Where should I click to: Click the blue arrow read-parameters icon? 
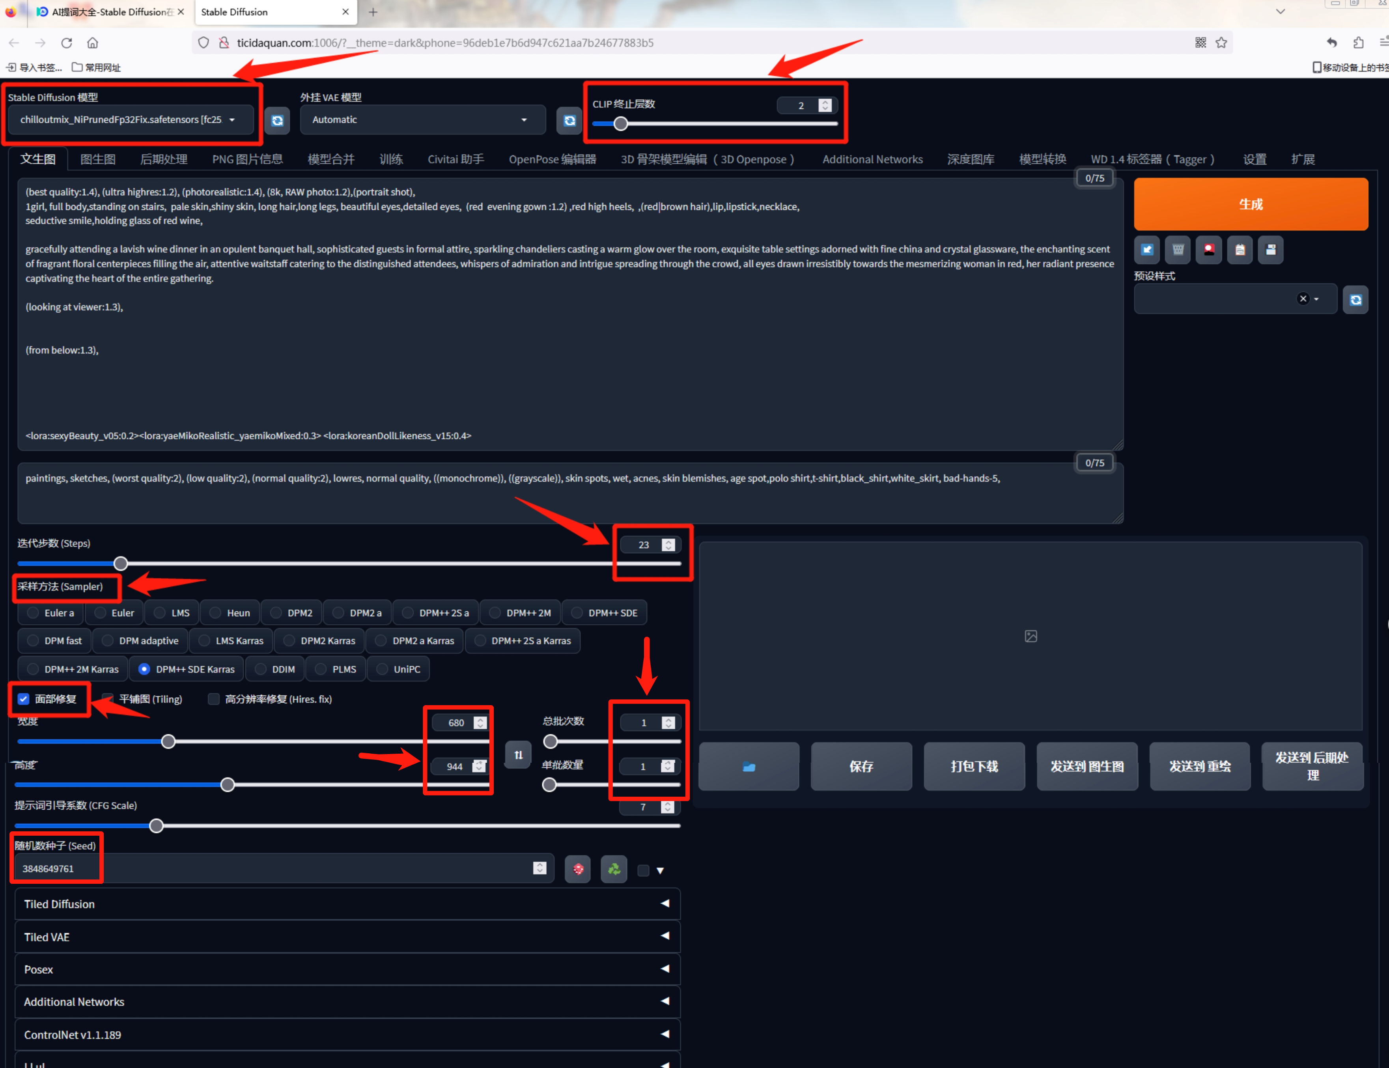coord(1147,249)
